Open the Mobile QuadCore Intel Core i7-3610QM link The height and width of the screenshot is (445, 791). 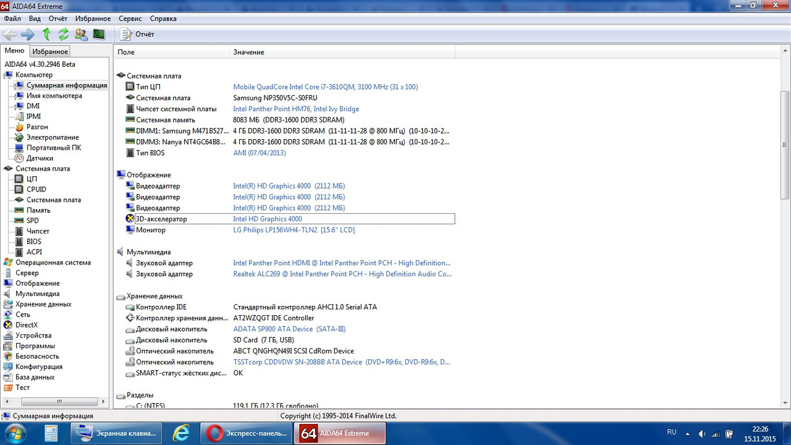[x=325, y=87]
